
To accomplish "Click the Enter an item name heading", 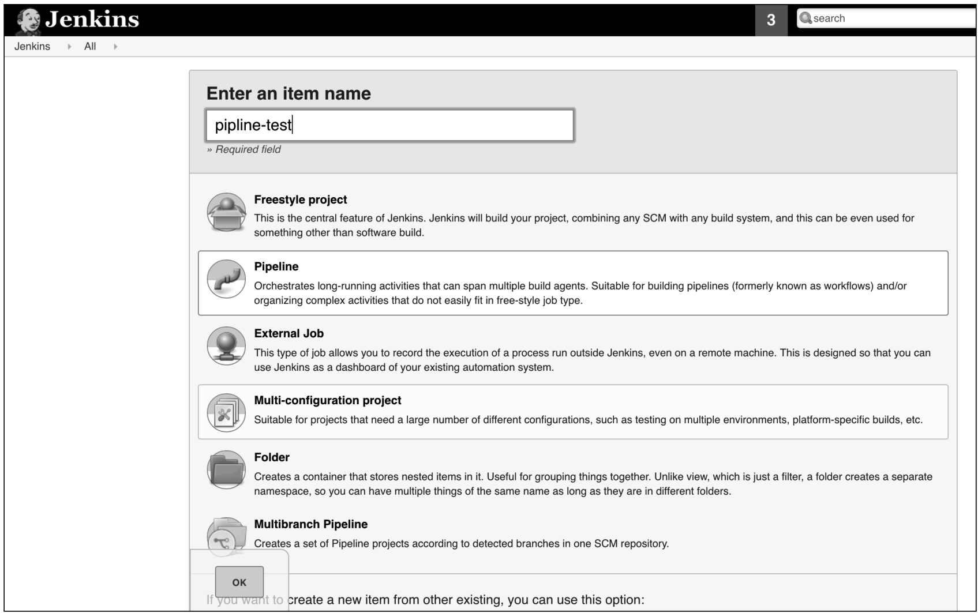I will click(288, 93).
